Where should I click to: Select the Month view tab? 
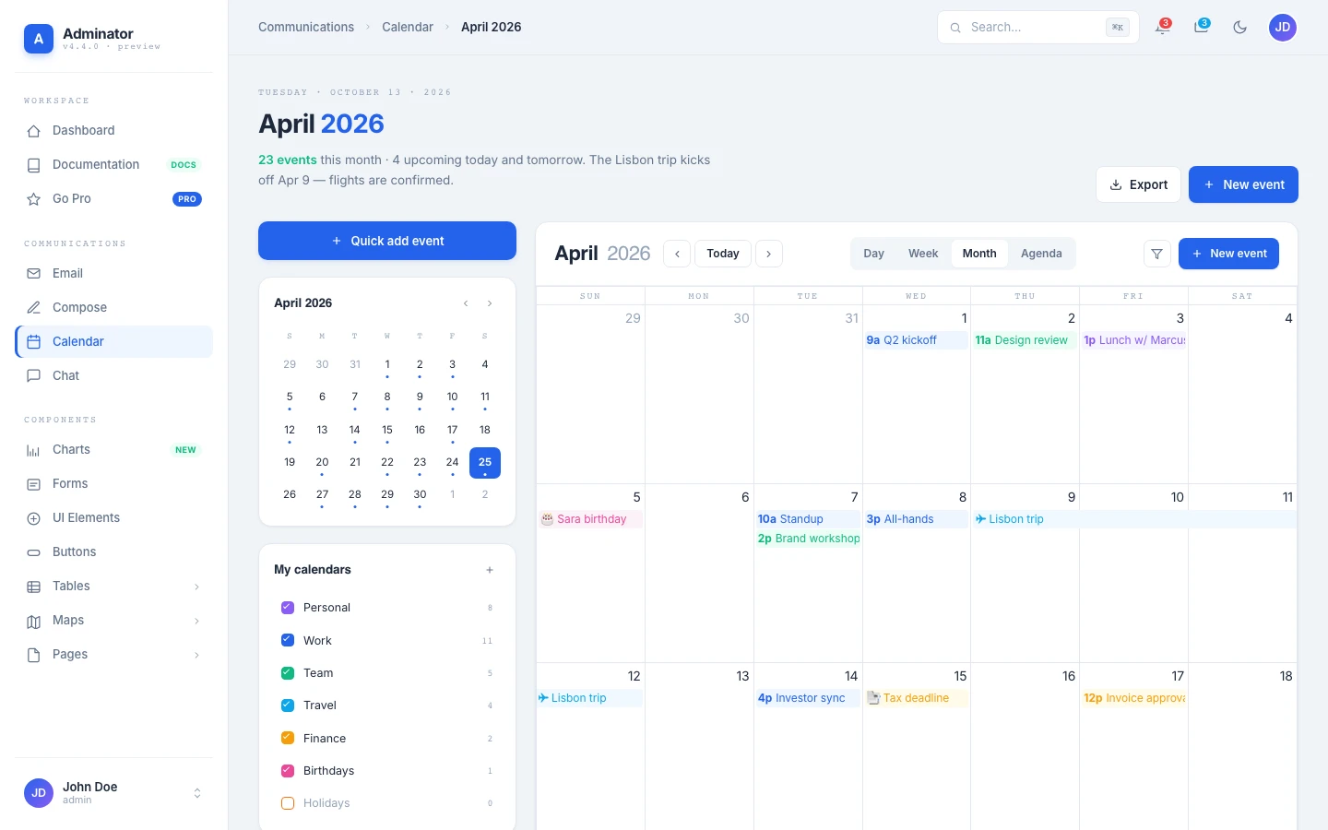[x=979, y=254]
